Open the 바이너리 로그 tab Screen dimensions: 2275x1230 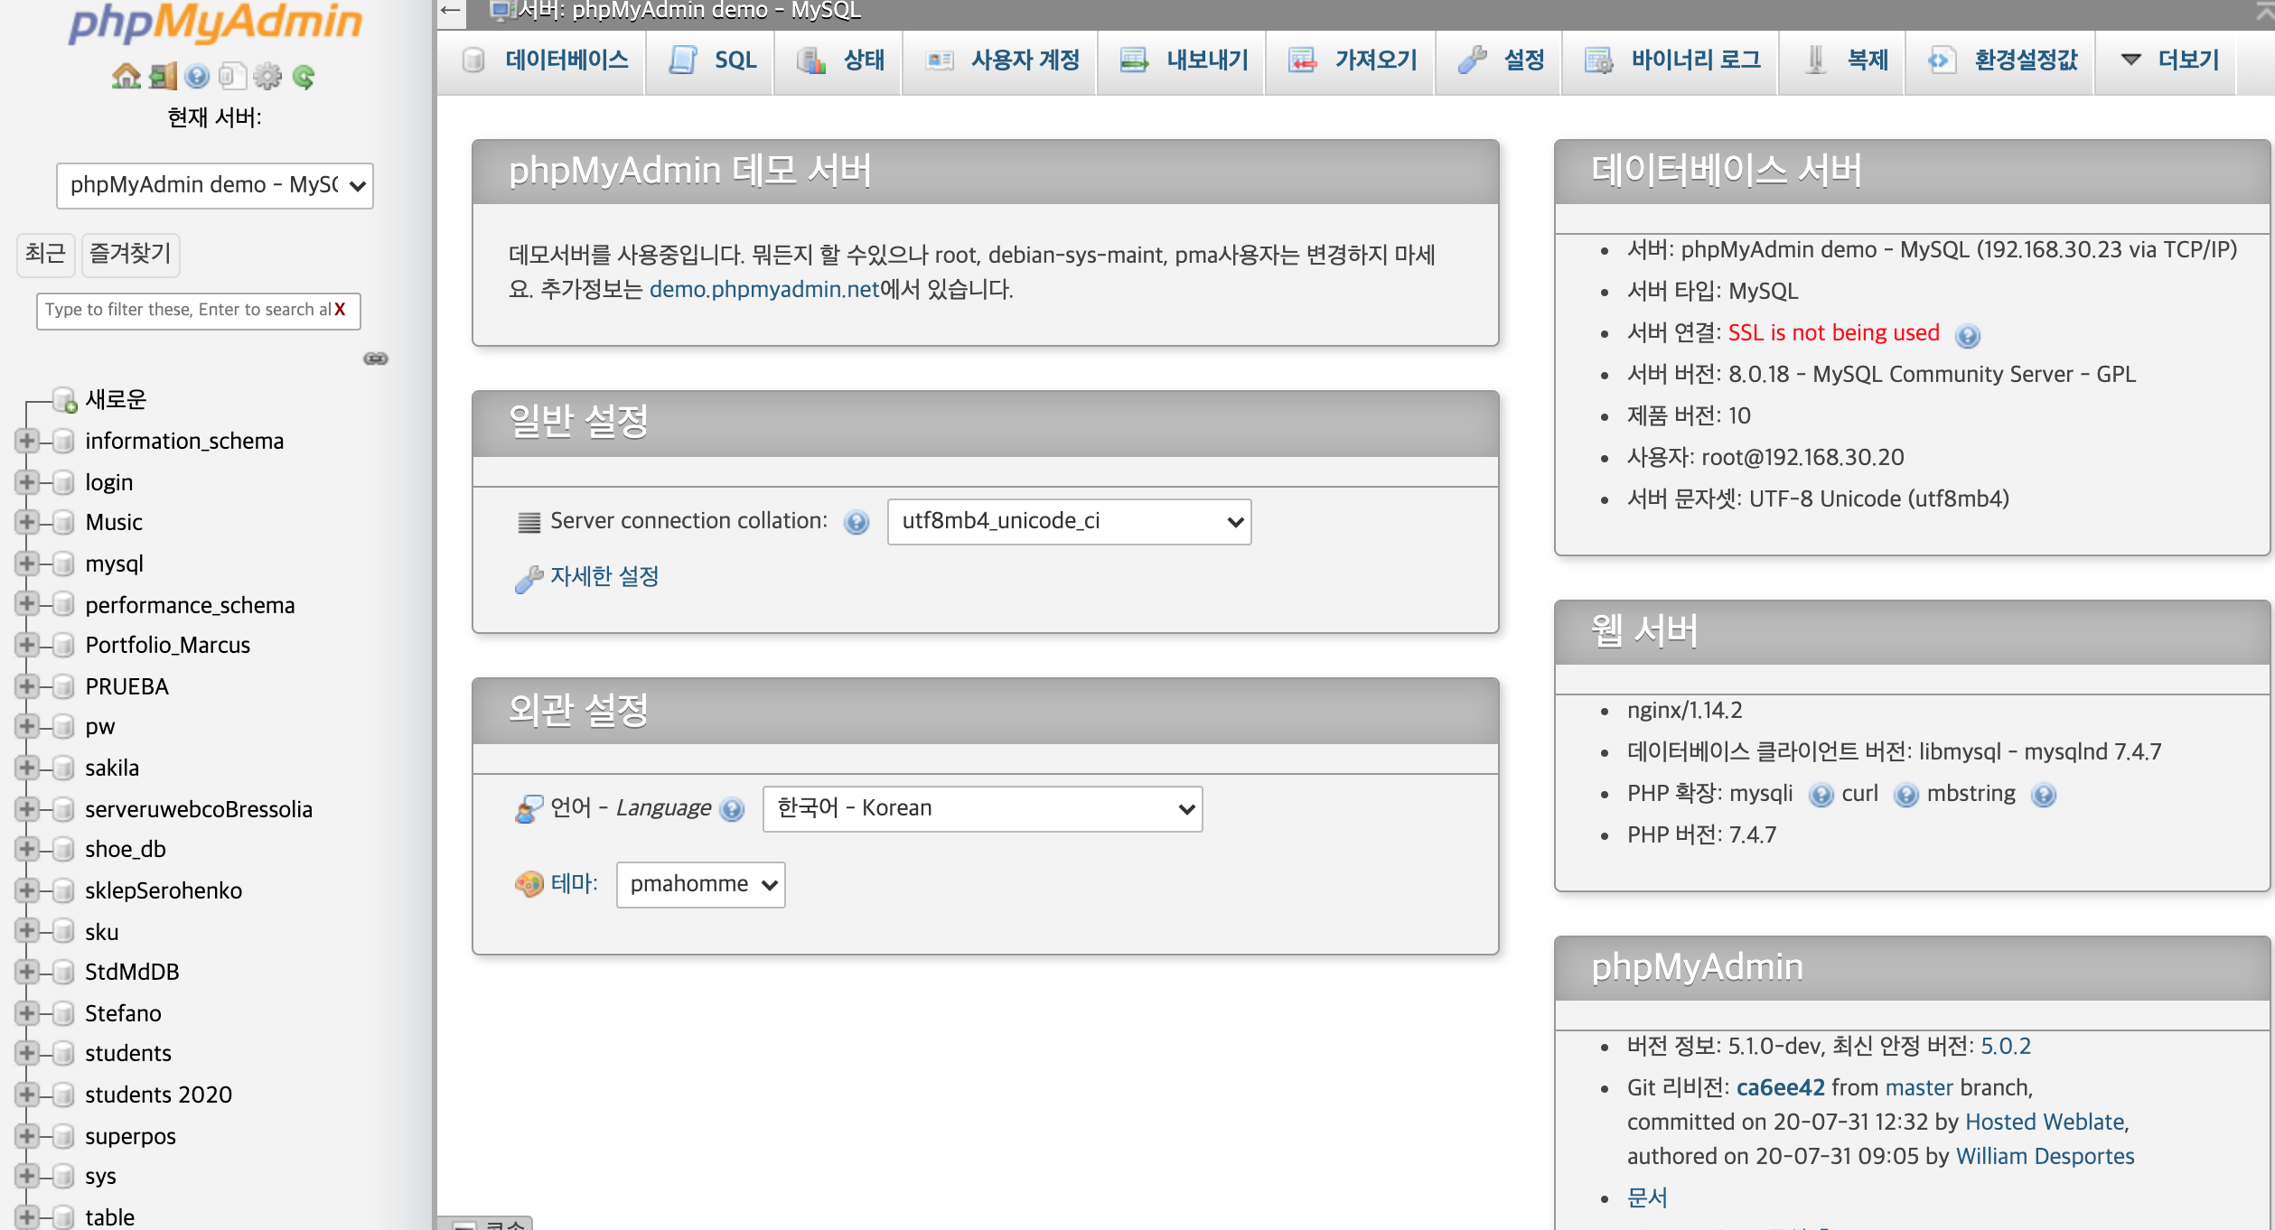(1672, 61)
